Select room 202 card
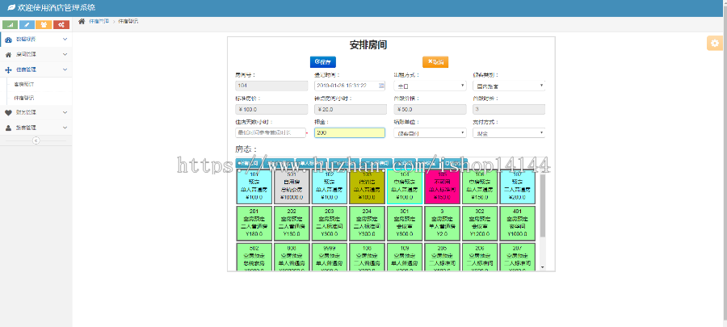The width and height of the screenshot is (727, 327). (292, 224)
